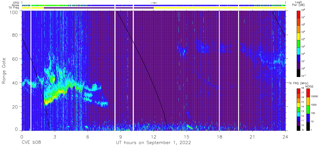Screen dimensions: 321x148
Task: Click the TX FRQ (MHz) legend title
Action: click(x=299, y=83)
